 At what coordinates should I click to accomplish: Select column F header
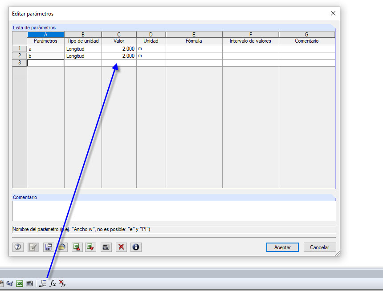[251, 34]
